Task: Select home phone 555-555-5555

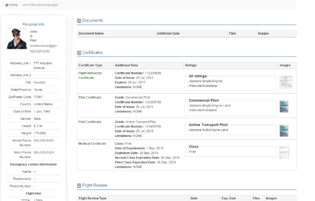Action: [44, 141]
